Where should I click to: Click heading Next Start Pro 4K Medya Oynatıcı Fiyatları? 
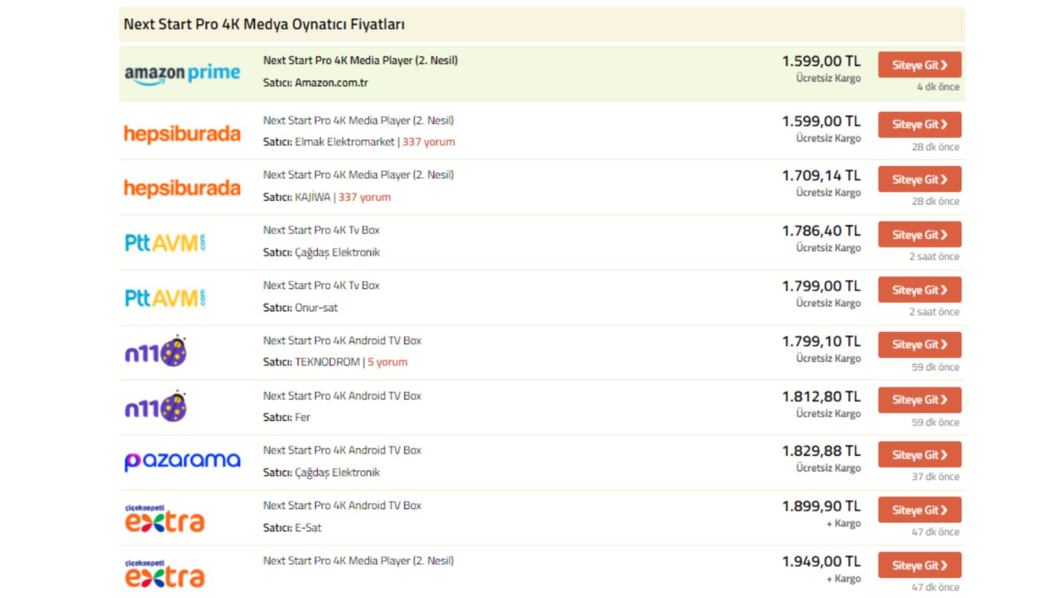click(264, 24)
